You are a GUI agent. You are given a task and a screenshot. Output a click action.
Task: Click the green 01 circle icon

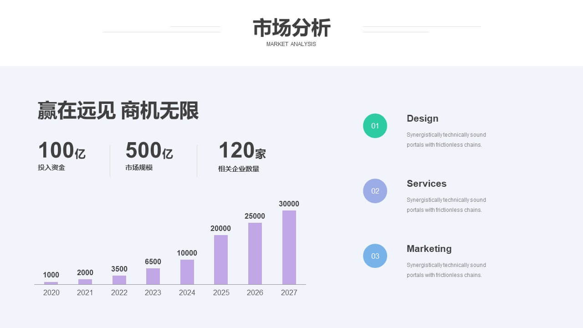pos(375,126)
